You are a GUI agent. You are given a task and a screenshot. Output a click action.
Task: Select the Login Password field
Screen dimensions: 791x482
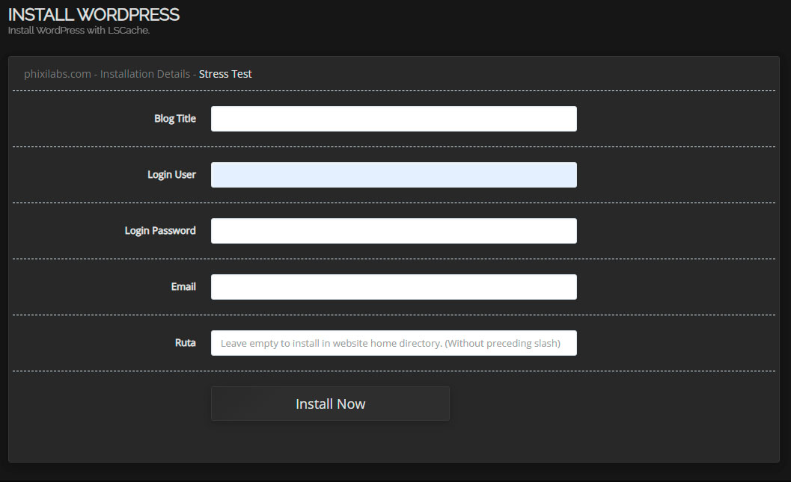[394, 231]
